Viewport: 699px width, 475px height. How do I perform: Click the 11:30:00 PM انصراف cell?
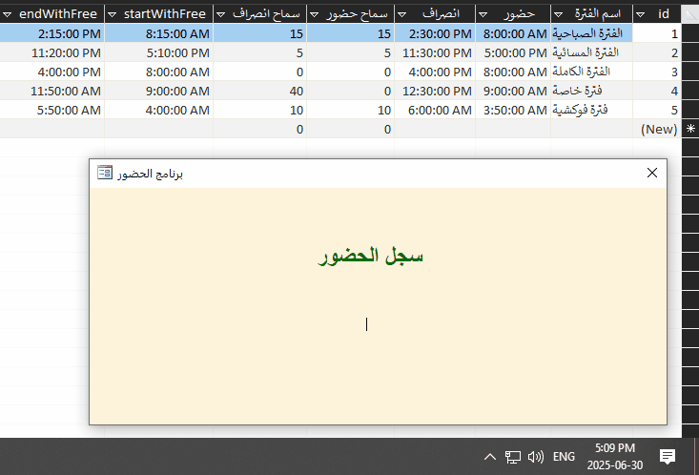coord(435,52)
